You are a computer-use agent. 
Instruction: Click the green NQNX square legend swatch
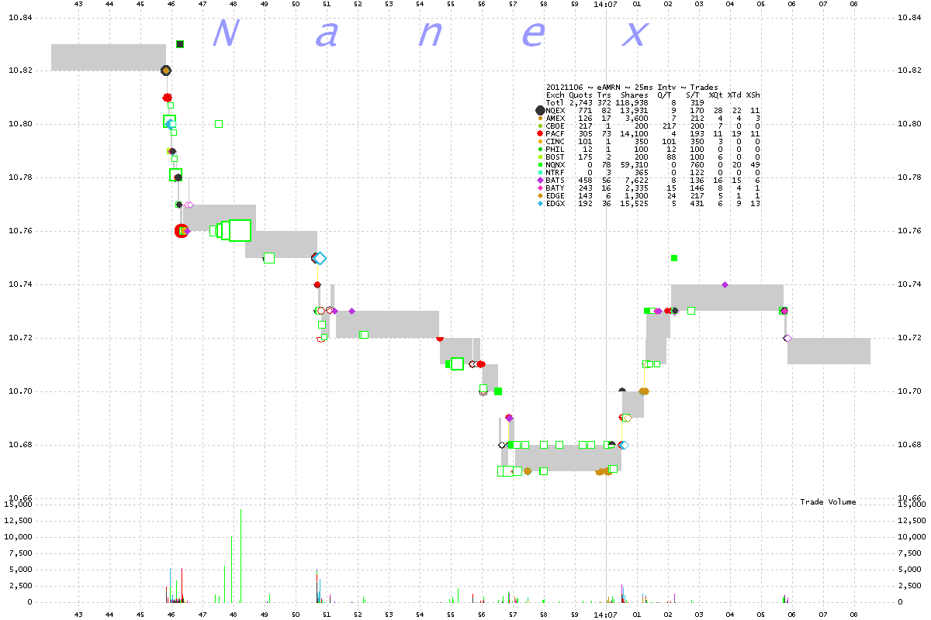[540, 165]
